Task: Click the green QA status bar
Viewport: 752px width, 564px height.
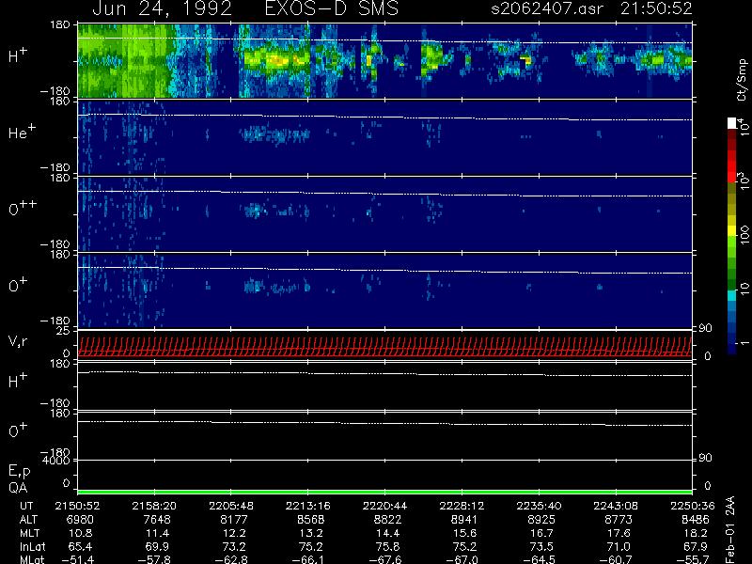Action: pos(384,492)
